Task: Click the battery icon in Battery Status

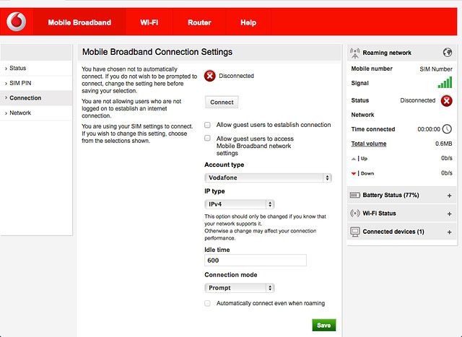Action: pos(354,195)
